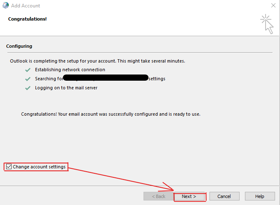Click the cursor wizard icon at top right
280x205 pixels.
(x=267, y=24)
